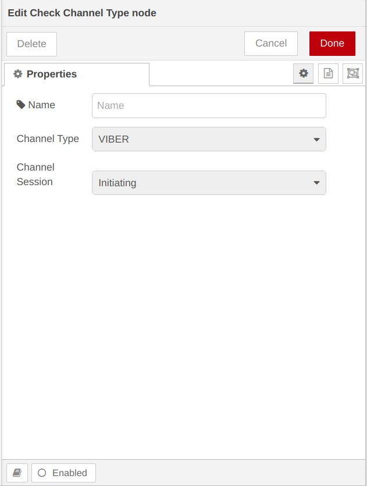Screen dimensions: 367x486
Task: Click the Channel Type field label
Action: click(x=48, y=139)
